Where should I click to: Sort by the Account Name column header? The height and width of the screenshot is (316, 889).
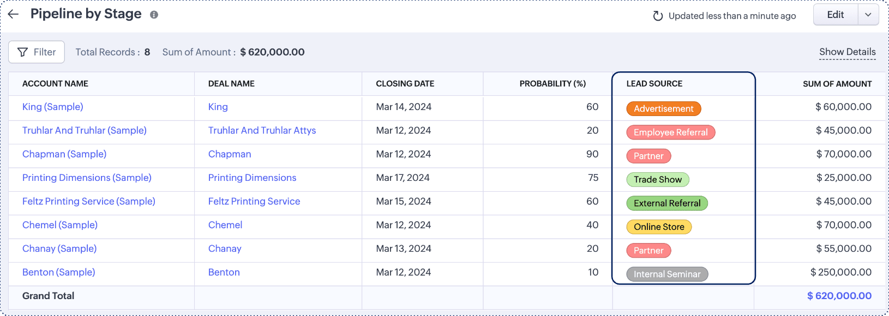(55, 84)
